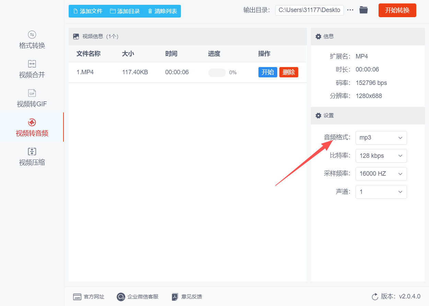Click 删除 for 1.MP4
The height and width of the screenshot is (306, 429).
289,72
